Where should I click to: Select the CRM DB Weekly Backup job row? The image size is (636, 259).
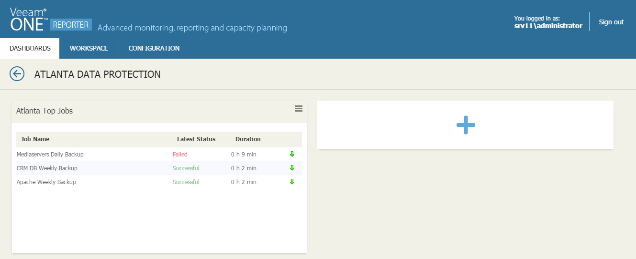[159, 168]
